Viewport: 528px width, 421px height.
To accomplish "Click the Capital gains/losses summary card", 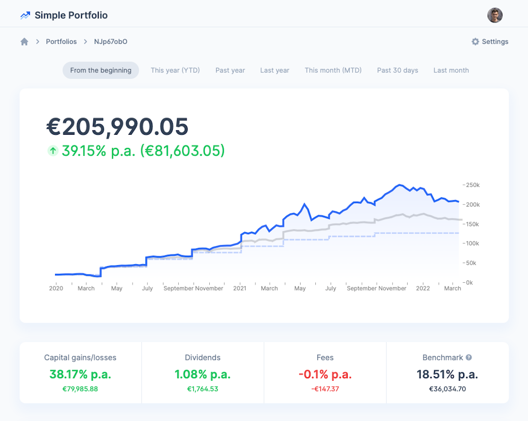I will tap(80, 373).
